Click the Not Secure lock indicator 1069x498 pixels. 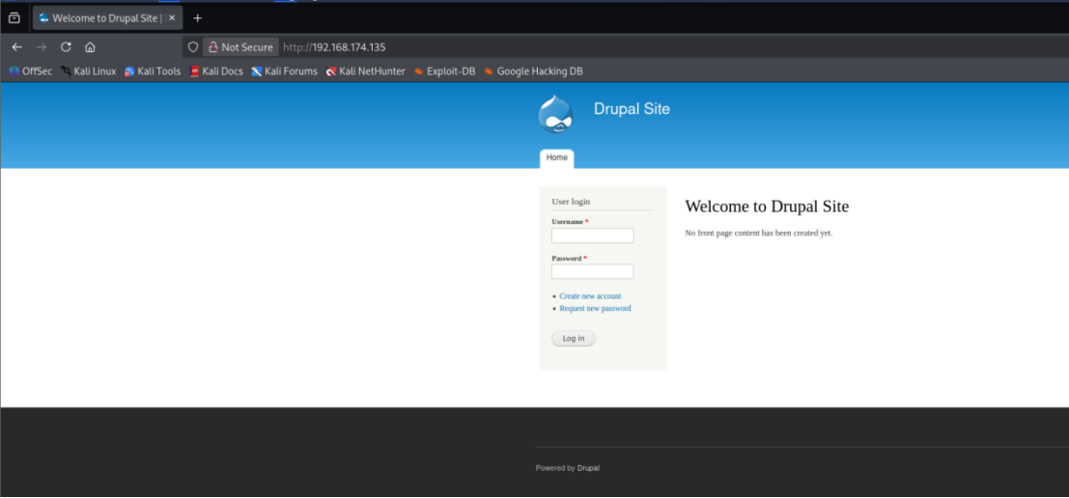tap(240, 47)
